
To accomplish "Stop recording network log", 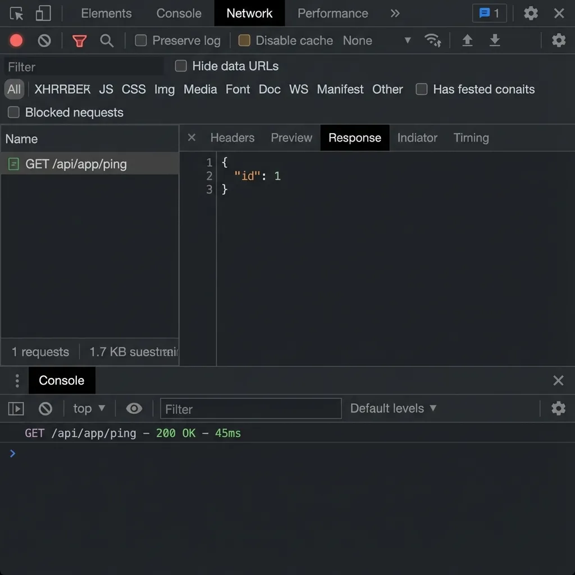I will tap(16, 40).
